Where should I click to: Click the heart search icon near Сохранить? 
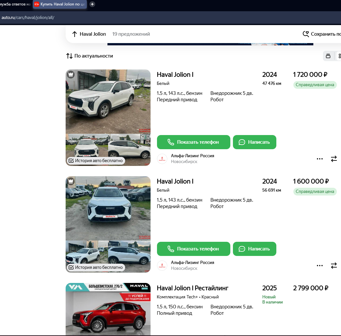306,34
